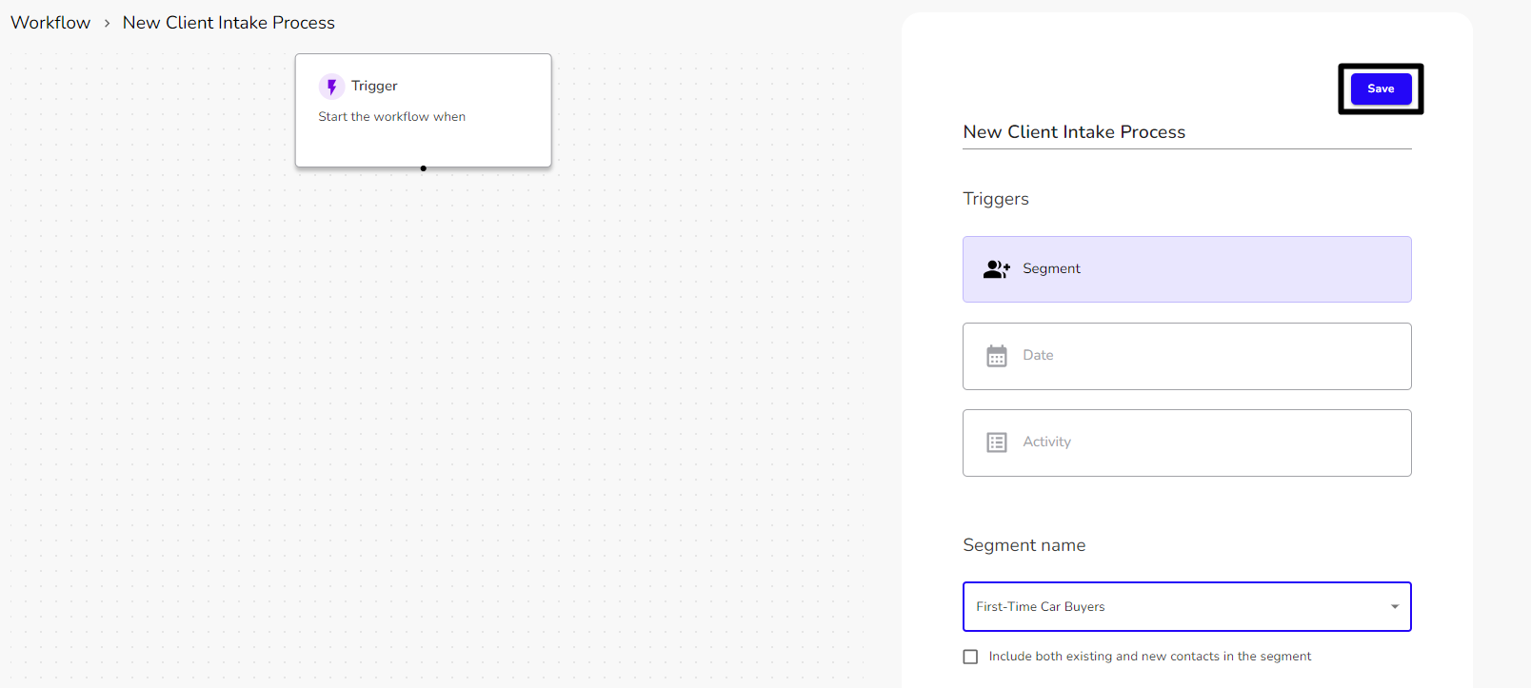The height and width of the screenshot is (688, 1531).
Task: Enable include existing and new contacts checkbox
Action: (x=970, y=657)
